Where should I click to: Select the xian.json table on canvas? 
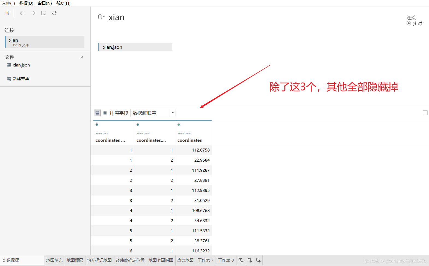tap(135, 47)
